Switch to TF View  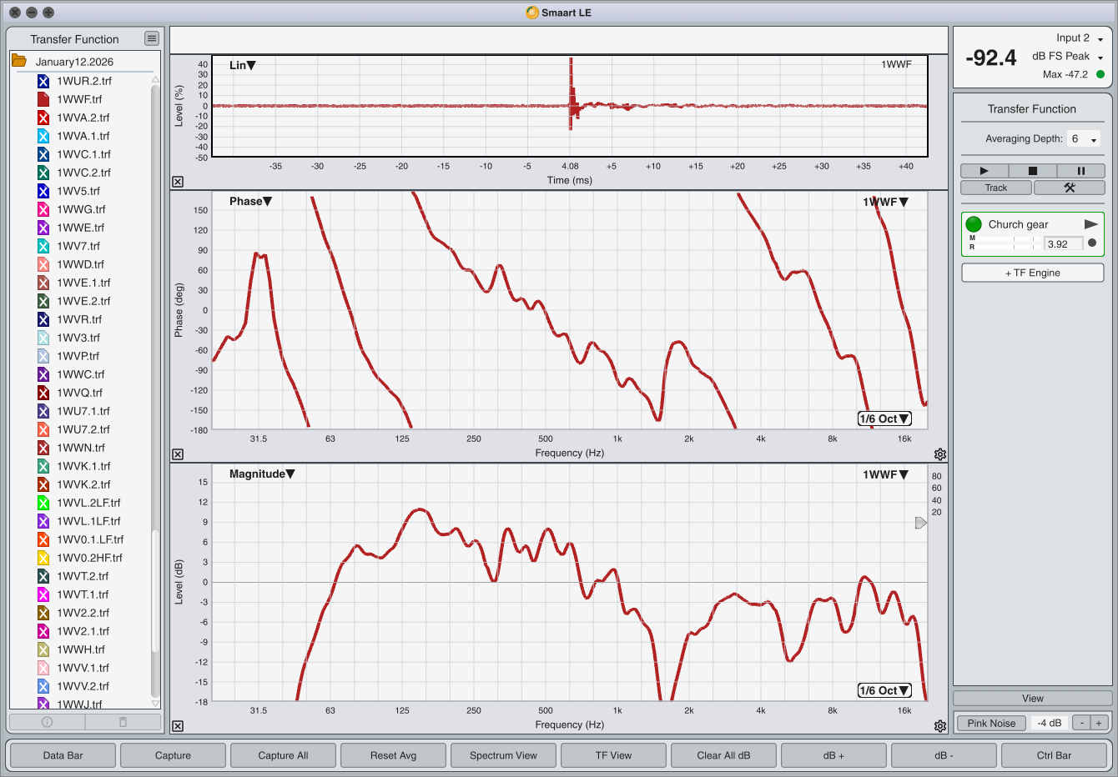[613, 754]
